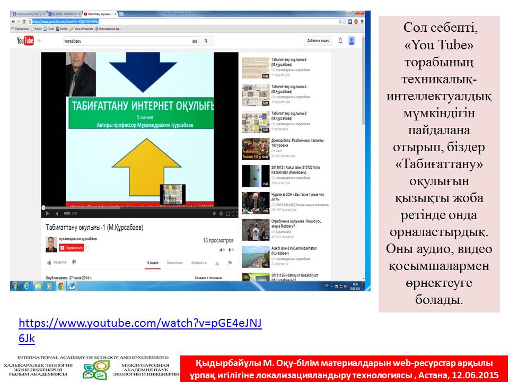Viewport: 509px width, 382px height.
Task: Open the Поделиться tab
Action: 174,263
